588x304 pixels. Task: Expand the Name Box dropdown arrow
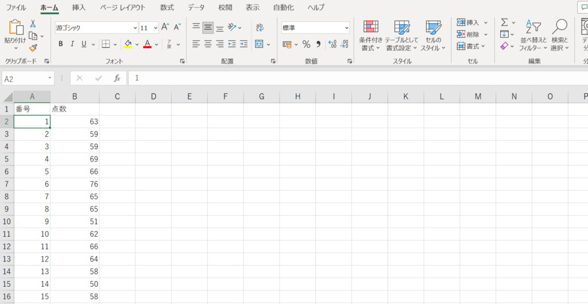tap(49, 78)
